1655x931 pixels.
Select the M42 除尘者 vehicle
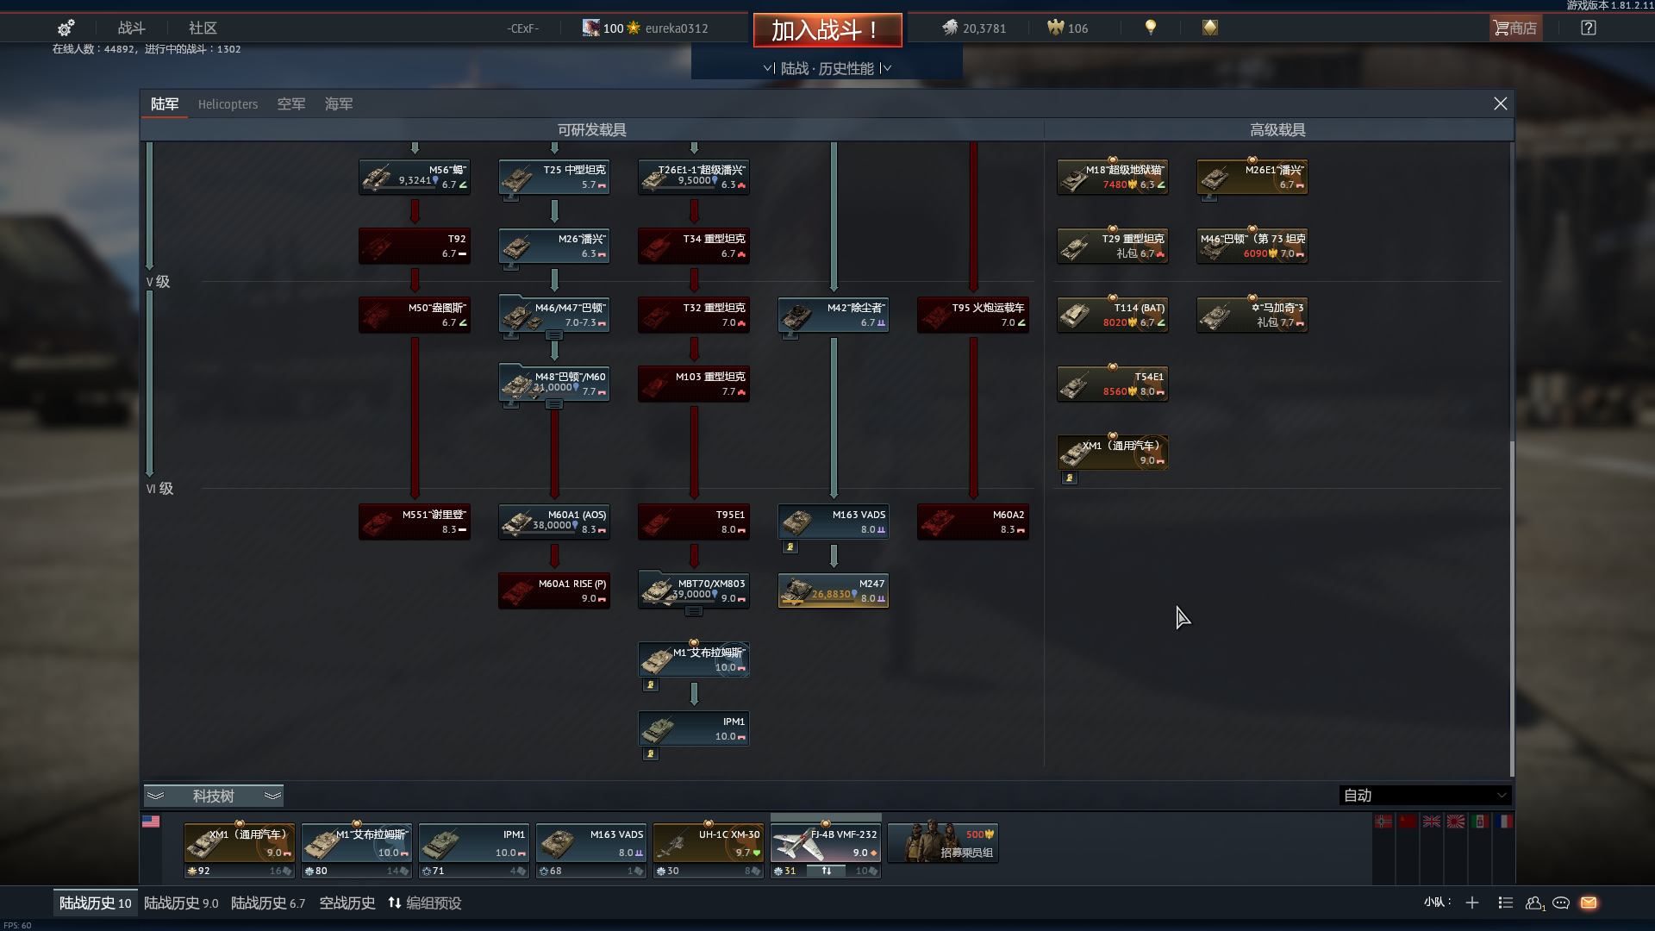point(834,315)
